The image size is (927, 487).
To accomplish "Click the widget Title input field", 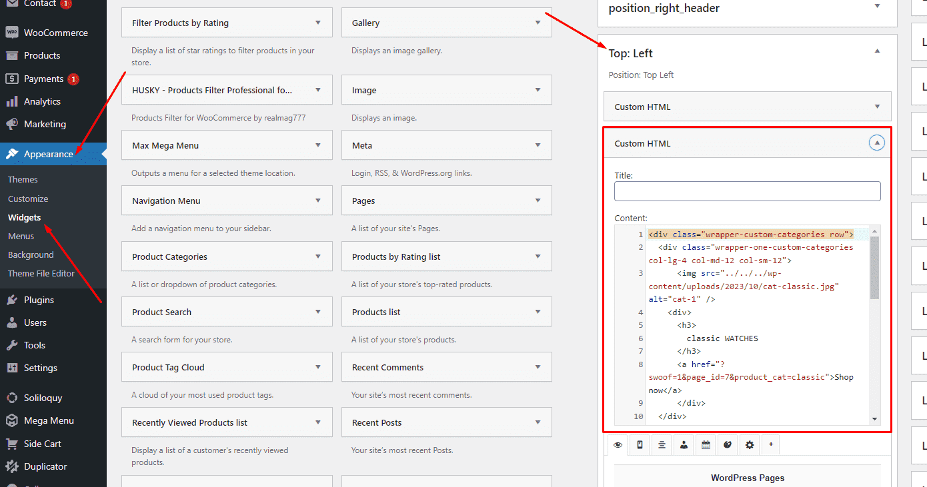I will pos(747,191).
